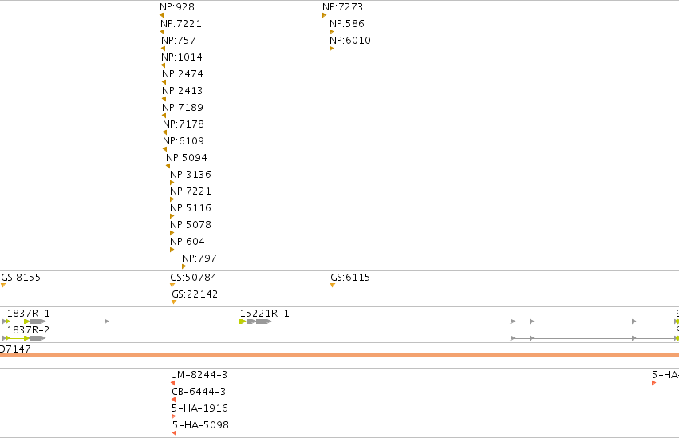The image size is (679, 438).
Task: Select the NP:7273 insertion
Action: pyautogui.click(x=342, y=7)
